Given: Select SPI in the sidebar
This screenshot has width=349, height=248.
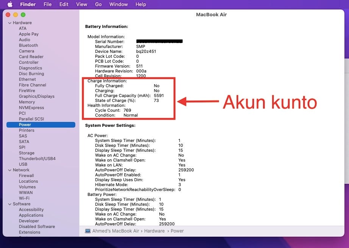Looking at the screenshot, I should click(x=22, y=147).
